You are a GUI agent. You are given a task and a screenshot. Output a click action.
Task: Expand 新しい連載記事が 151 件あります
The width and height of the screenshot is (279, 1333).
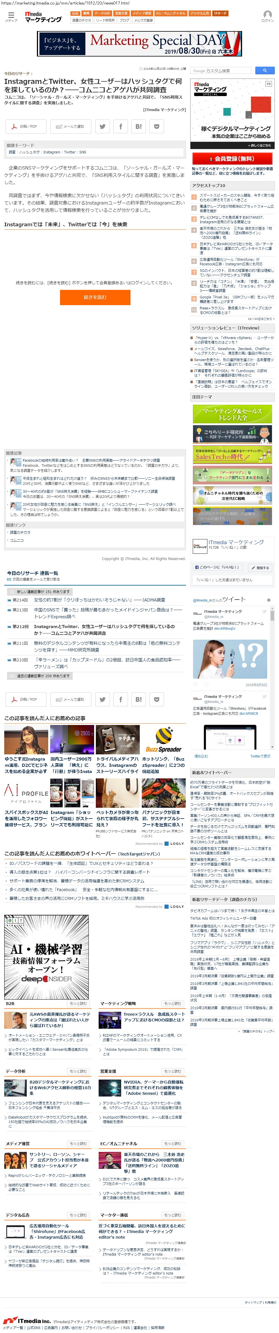point(40,591)
